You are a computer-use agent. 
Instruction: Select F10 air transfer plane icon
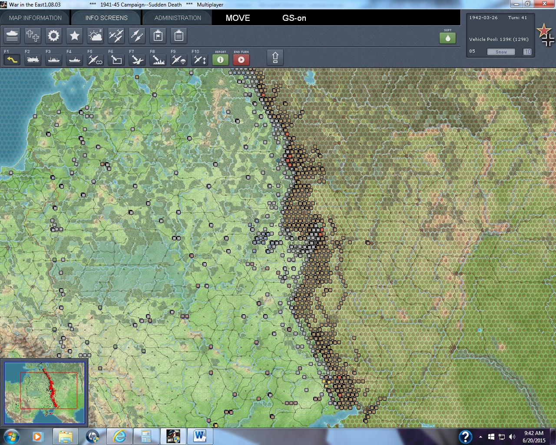(200, 59)
